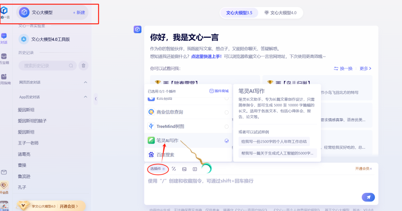Viewport: 402px width, 211px height.
Task: Click + 新建 to start a new chat
Action: [79, 13]
